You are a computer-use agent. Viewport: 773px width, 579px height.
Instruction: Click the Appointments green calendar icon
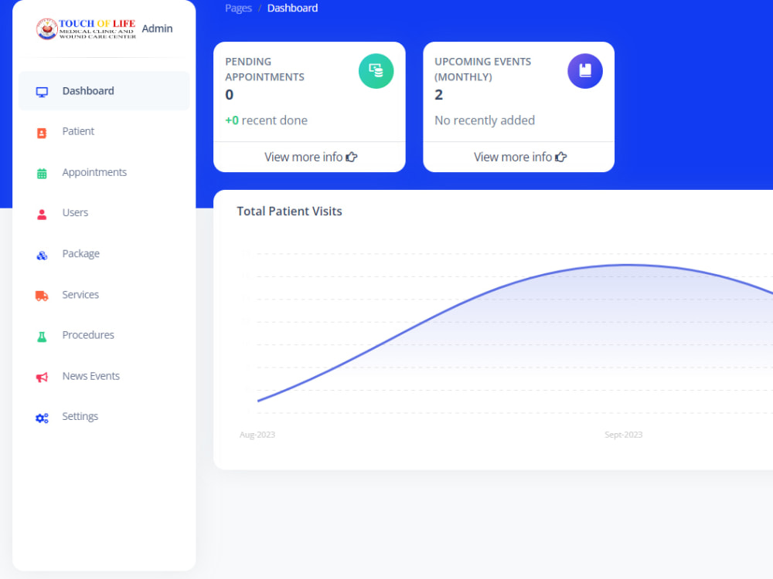coord(42,173)
